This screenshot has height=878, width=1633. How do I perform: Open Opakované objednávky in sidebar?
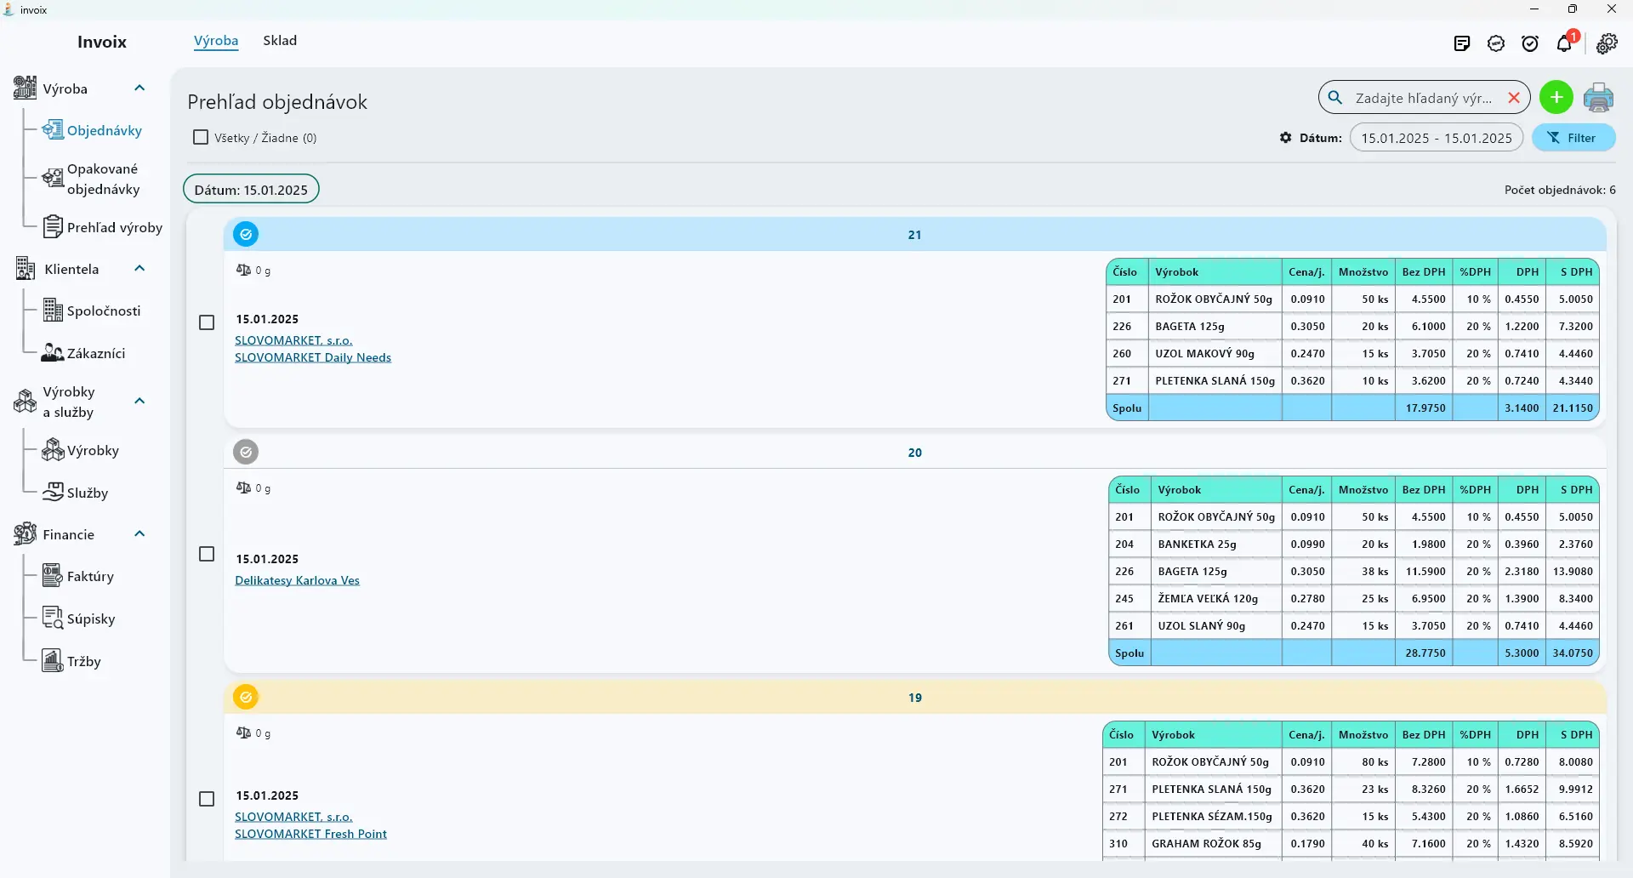click(92, 179)
